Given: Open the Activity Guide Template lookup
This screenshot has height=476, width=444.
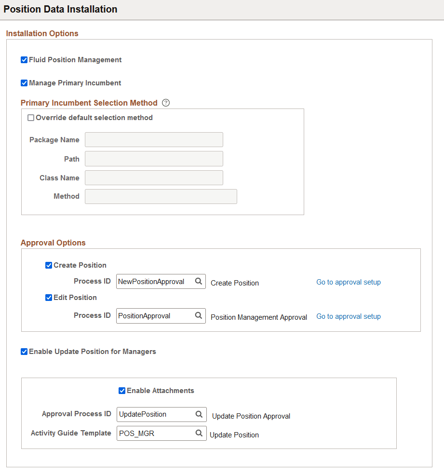Looking at the screenshot, I should tap(199, 433).
